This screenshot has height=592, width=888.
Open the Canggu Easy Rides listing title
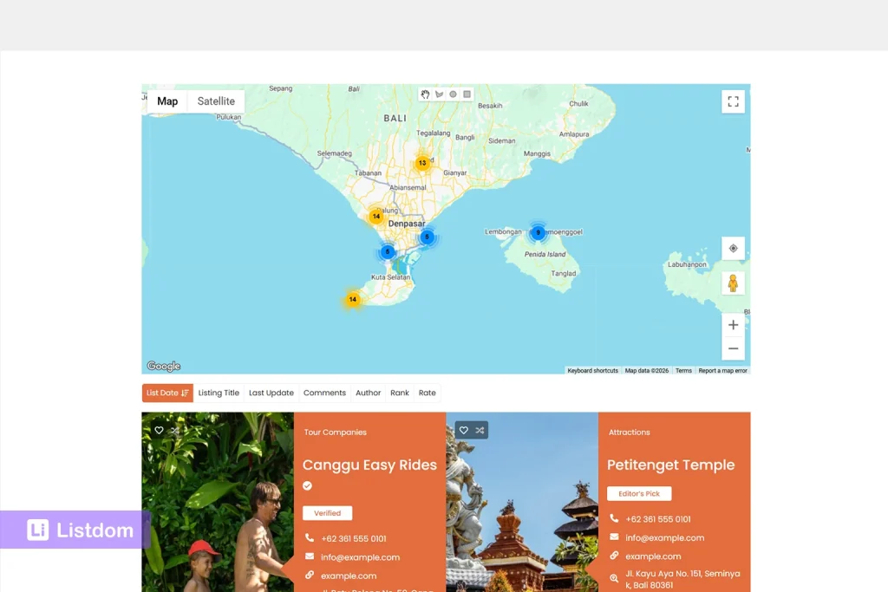[369, 465]
